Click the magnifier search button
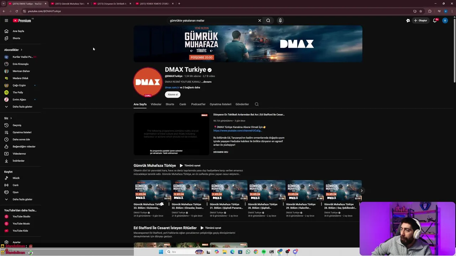The height and width of the screenshot is (256, 456). 268,21
